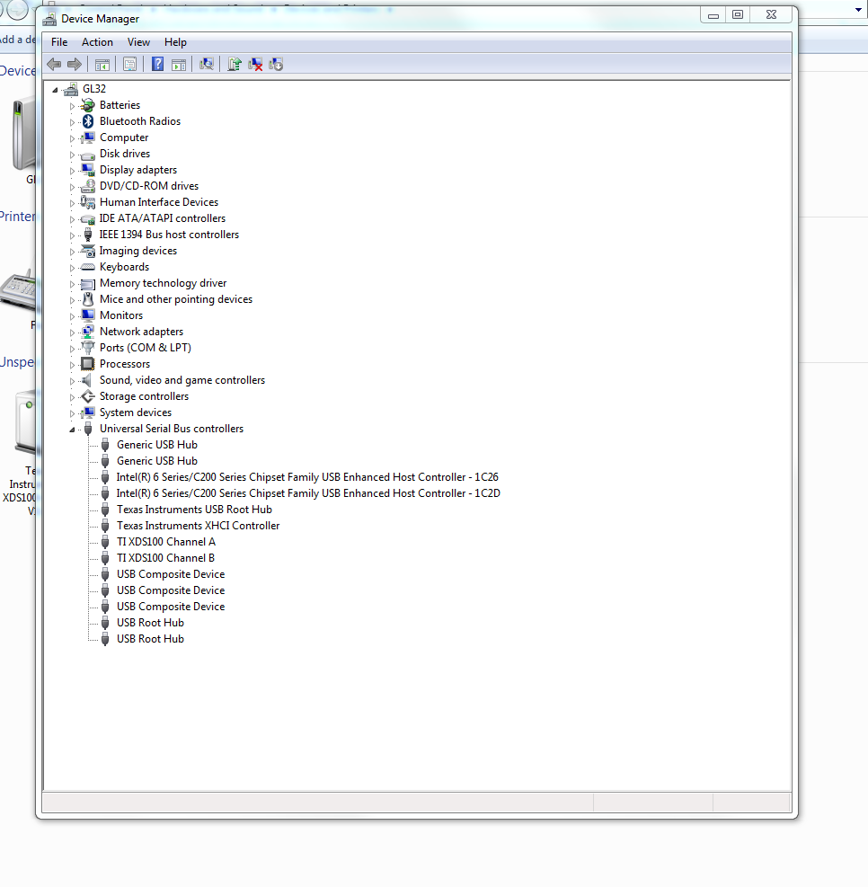This screenshot has height=887, width=868.
Task: Click the TI XDS100 Channel A USB icon
Action: 104,542
